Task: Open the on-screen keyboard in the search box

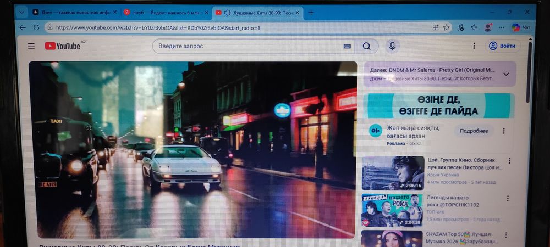Action: pyautogui.click(x=347, y=47)
